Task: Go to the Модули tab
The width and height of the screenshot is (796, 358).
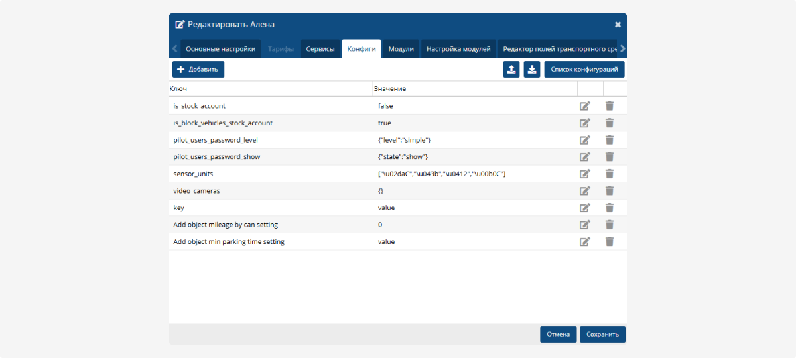Action: [401, 49]
